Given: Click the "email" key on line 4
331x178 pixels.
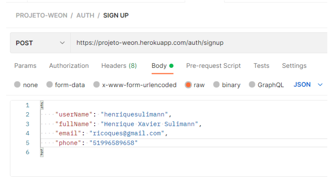Looking at the screenshot, I should 68,133.
